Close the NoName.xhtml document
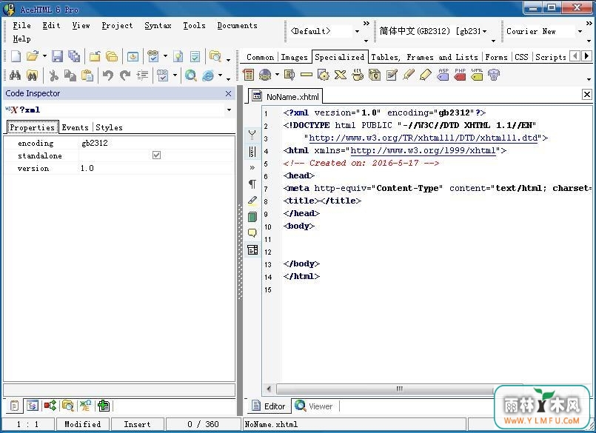 click(x=587, y=94)
